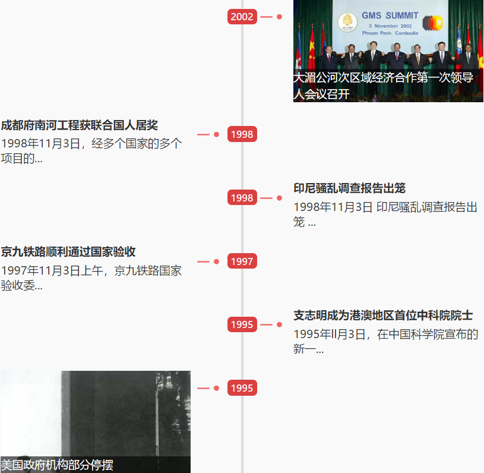This screenshot has width=484, height=473.
Task: Open the GMS Summit 2002 photo
Action: click(x=388, y=51)
